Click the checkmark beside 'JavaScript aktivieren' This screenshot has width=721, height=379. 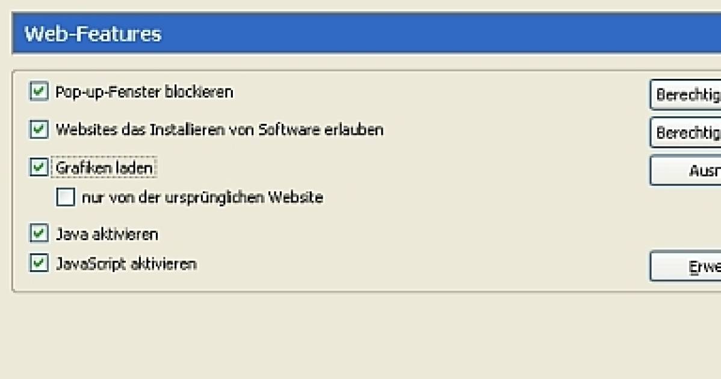click(x=39, y=263)
